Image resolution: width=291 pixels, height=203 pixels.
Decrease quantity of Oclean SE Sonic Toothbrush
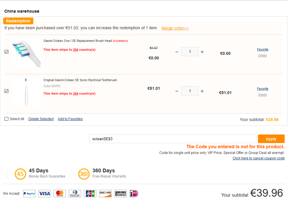(x=177, y=91)
